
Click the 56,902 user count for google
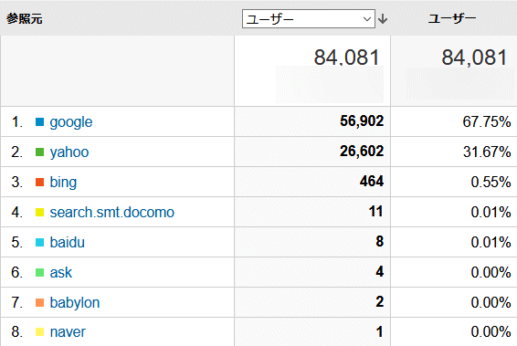tap(362, 121)
